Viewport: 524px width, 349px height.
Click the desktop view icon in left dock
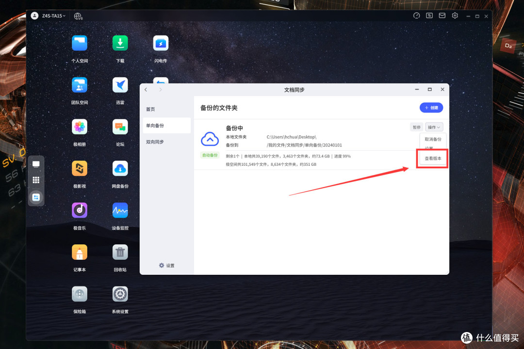pos(36,164)
